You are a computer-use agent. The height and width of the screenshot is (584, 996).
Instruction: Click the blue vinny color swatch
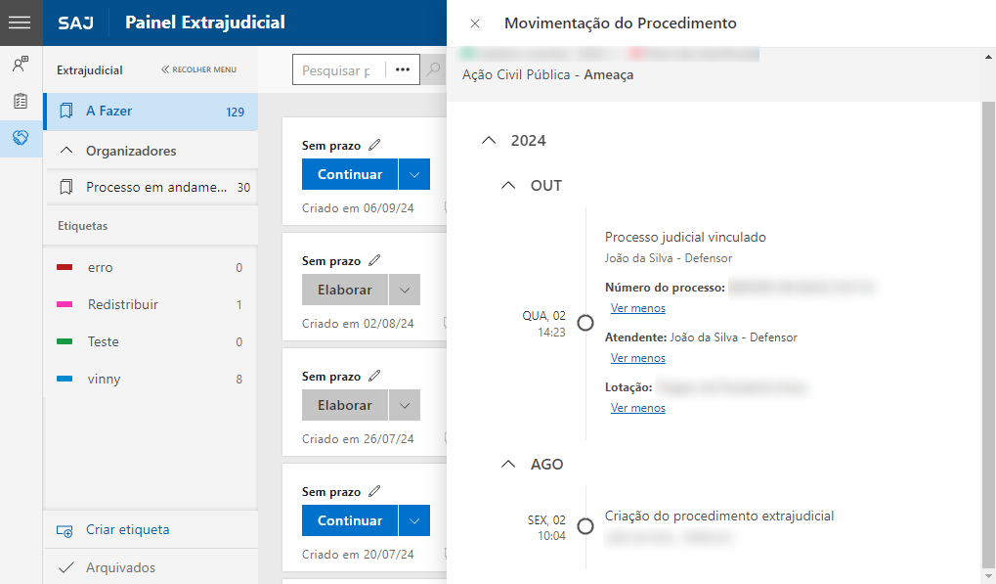pos(65,379)
